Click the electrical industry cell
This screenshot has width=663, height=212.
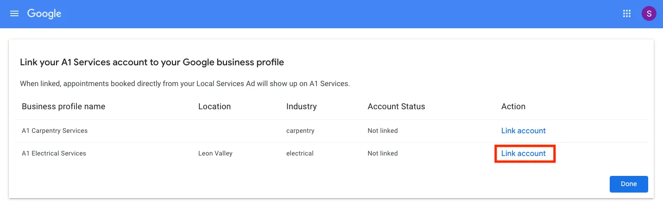tap(300, 153)
